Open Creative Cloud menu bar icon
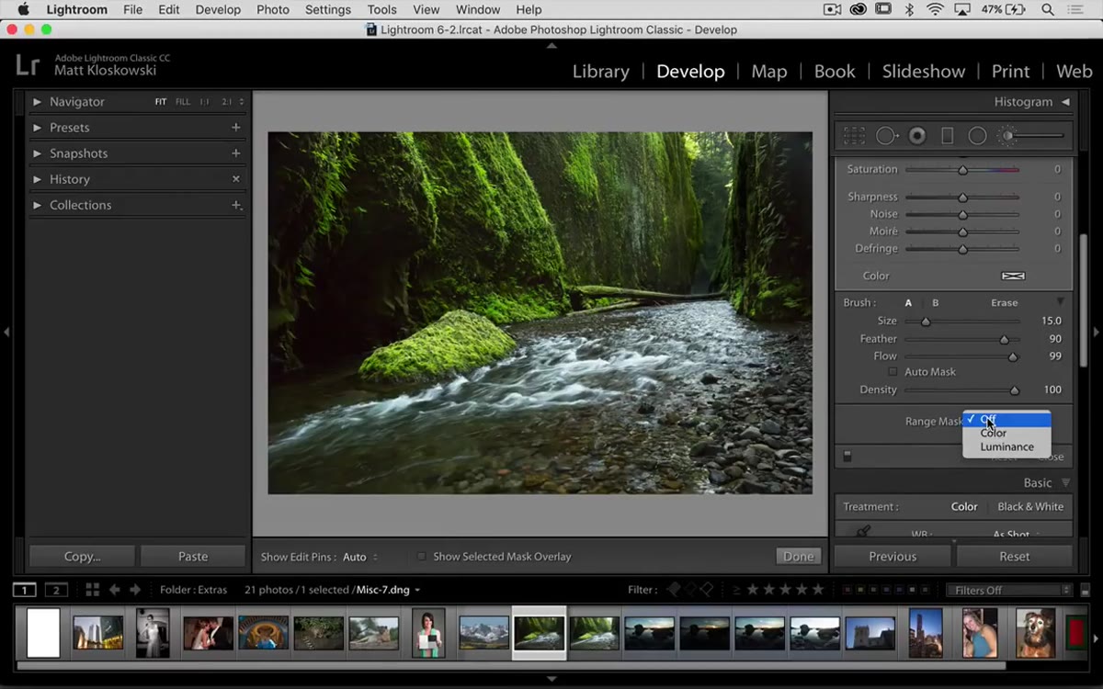Screen dimensions: 1103x689 pyautogui.click(x=858, y=9)
